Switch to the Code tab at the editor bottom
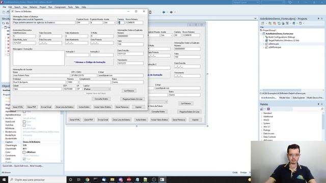This screenshot has width=326, height=183. coord(235,172)
